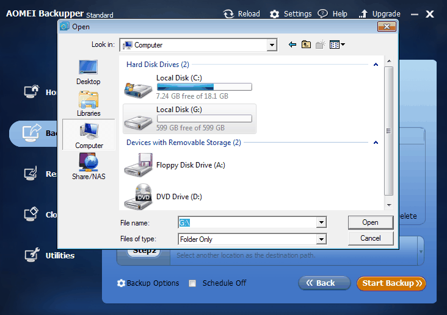The image size is (447, 315).
Task: Expand the File name dropdown arrow
Action: coord(321,222)
